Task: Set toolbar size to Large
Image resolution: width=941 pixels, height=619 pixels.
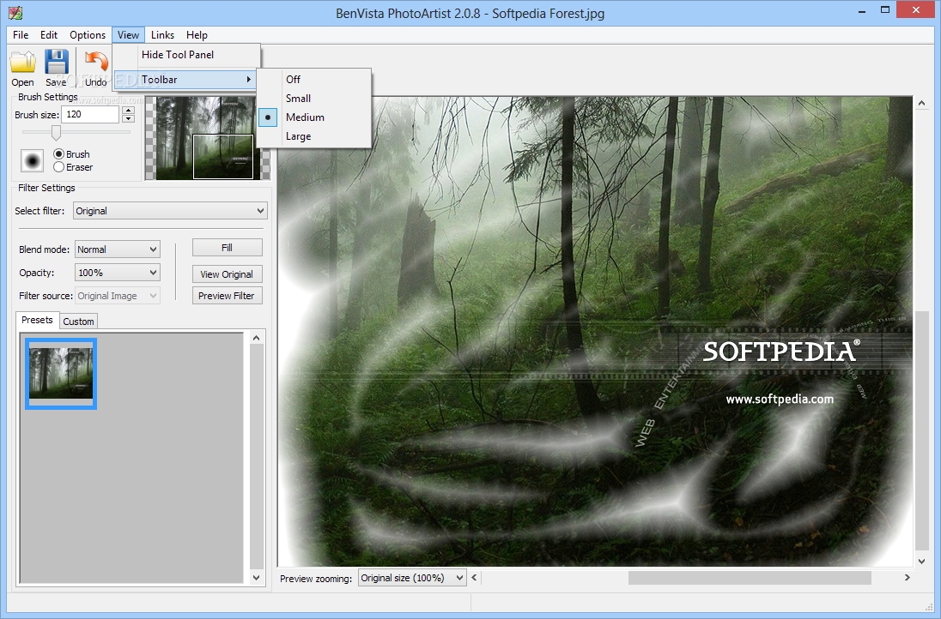Action: click(x=314, y=136)
